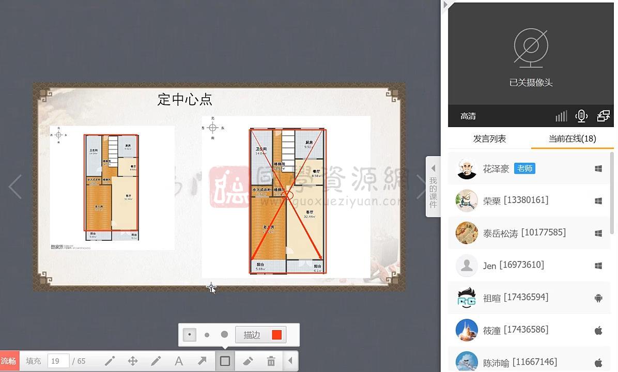Image resolution: width=618 pixels, height=372 pixels.
Task: Choose the medium stroke size dot
Action: tap(207, 335)
